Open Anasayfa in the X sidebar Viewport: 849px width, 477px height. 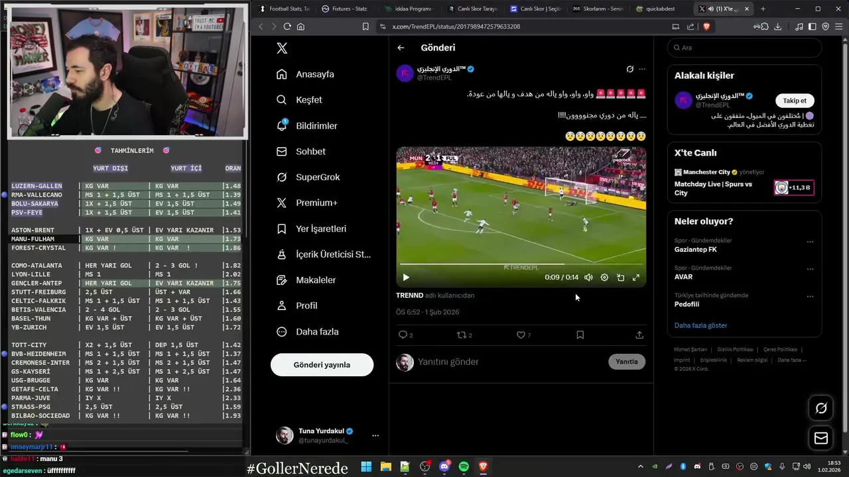coord(306,74)
